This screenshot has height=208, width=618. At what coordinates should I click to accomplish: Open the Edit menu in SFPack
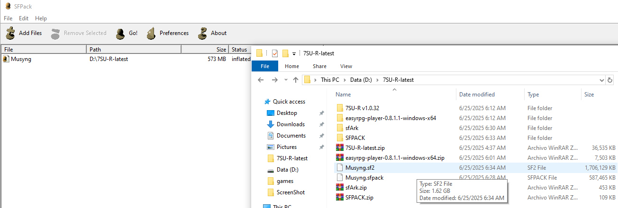coord(24,18)
